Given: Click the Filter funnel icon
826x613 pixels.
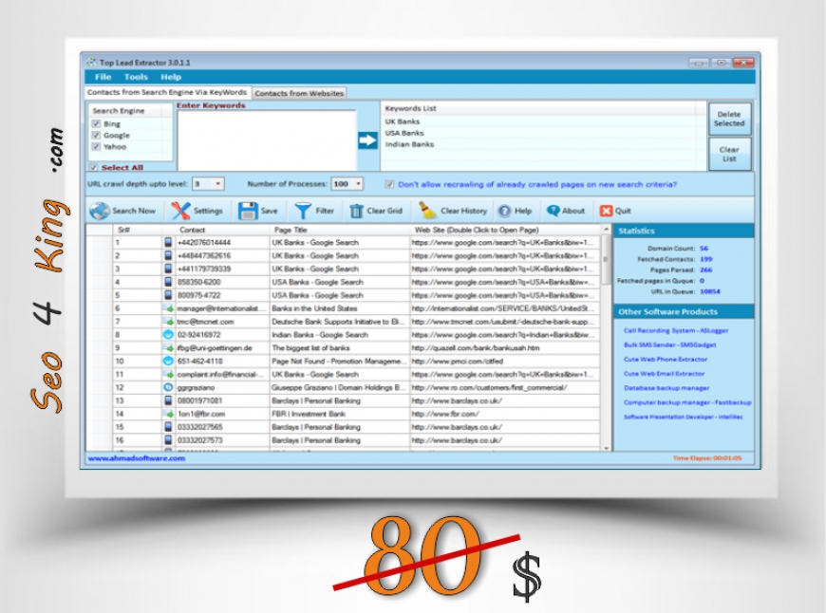Looking at the screenshot, I should 303,212.
